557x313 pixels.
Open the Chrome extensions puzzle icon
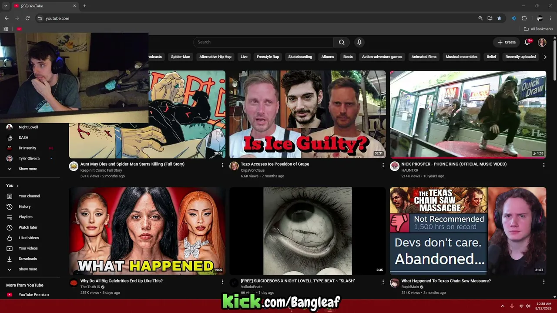pos(524,18)
